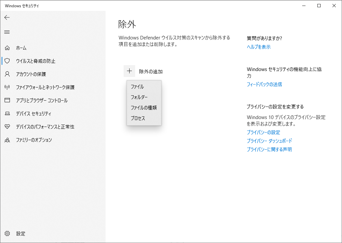The image size is (342, 243).
Task: Click the 除外の追加 label text
Action: coord(151,72)
